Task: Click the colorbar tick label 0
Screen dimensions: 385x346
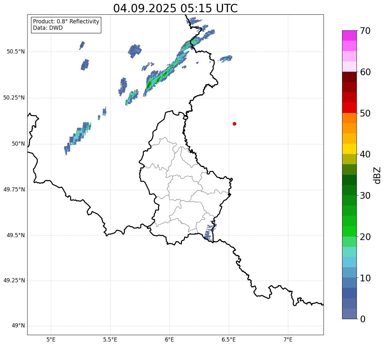Action: point(363,319)
